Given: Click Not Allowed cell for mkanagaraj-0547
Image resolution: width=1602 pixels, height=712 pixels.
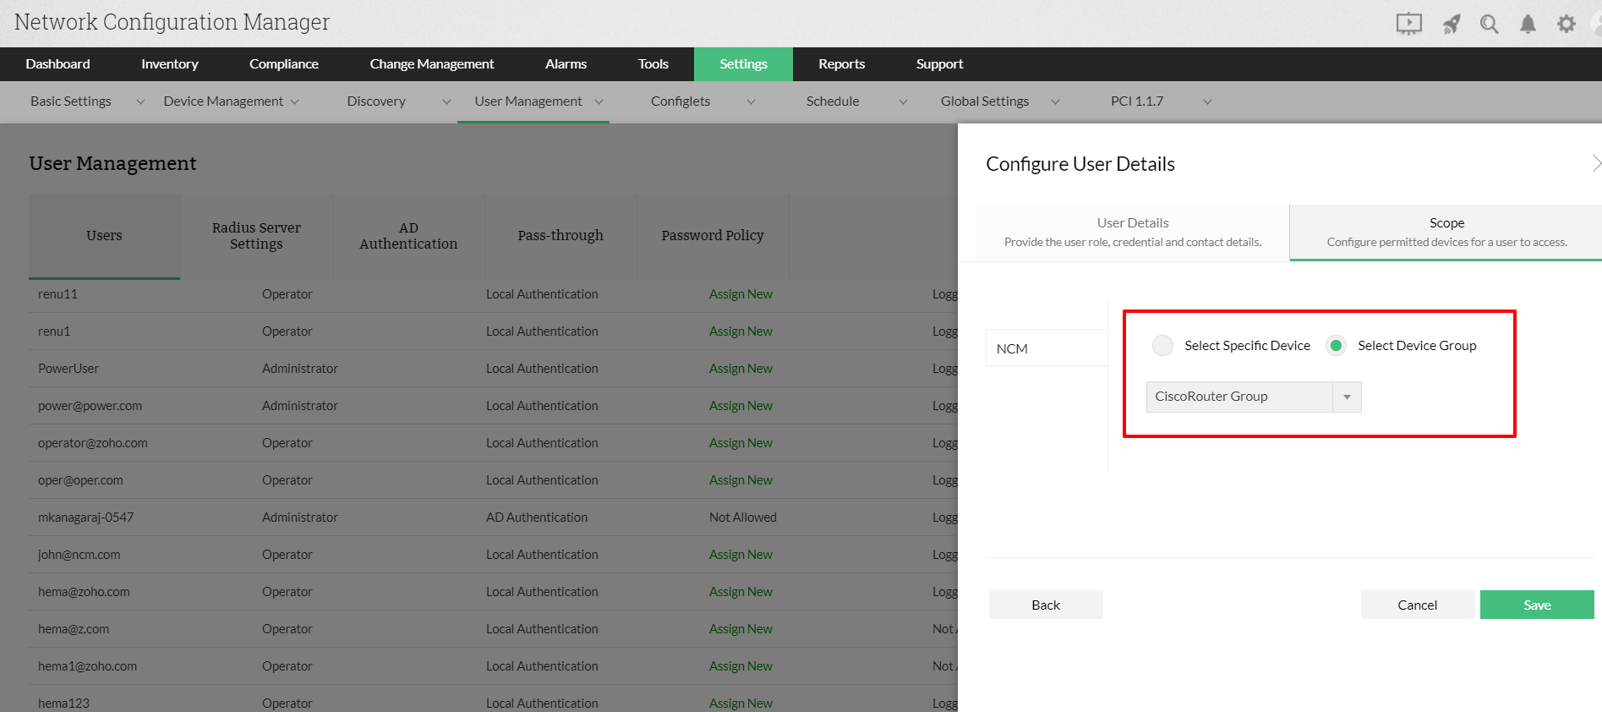Looking at the screenshot, I should click(x=743, y=518).
